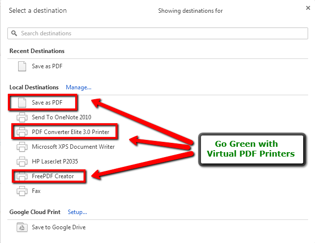Image resolution: width=315 pixels, height=243 pixels.
Task: Close the Select a destination dialog
Action: [308, 8]
